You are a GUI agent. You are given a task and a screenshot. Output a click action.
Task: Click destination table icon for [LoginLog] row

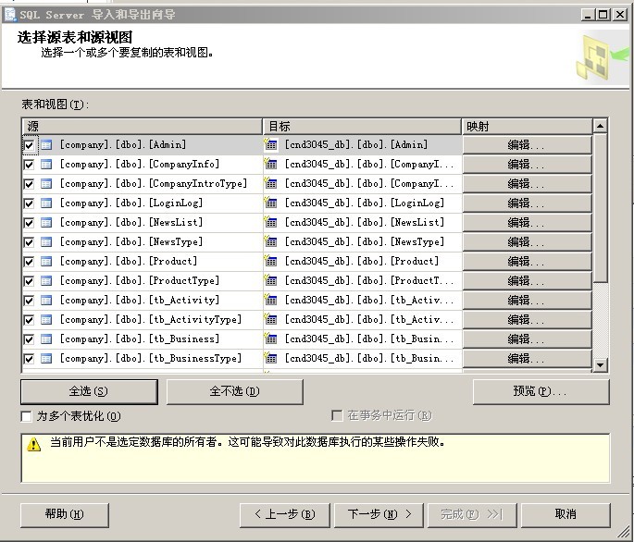[270, 202]
